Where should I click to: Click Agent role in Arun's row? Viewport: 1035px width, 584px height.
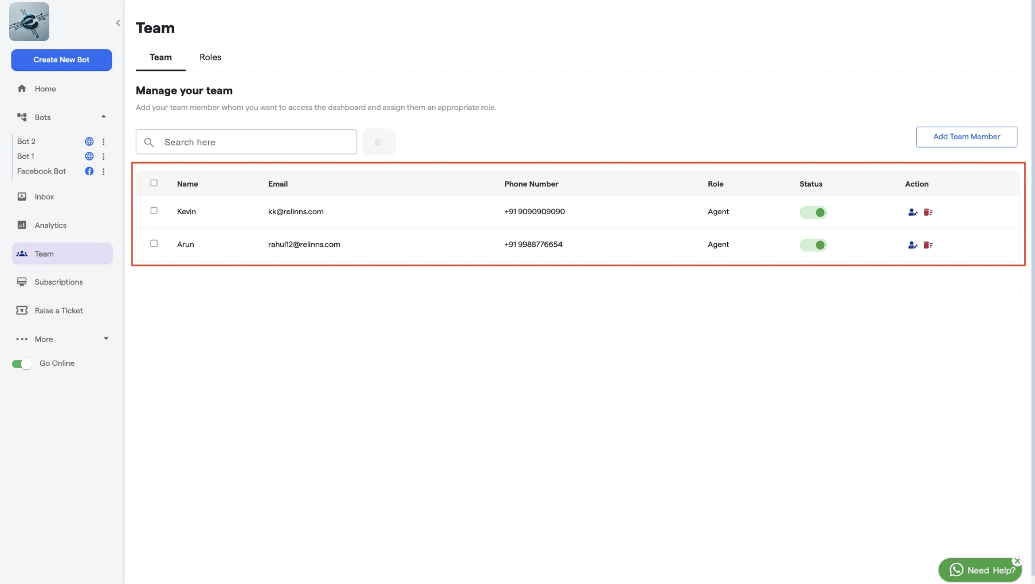718,244
